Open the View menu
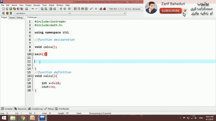The image size is (216, 121). [x=21, y=5]
